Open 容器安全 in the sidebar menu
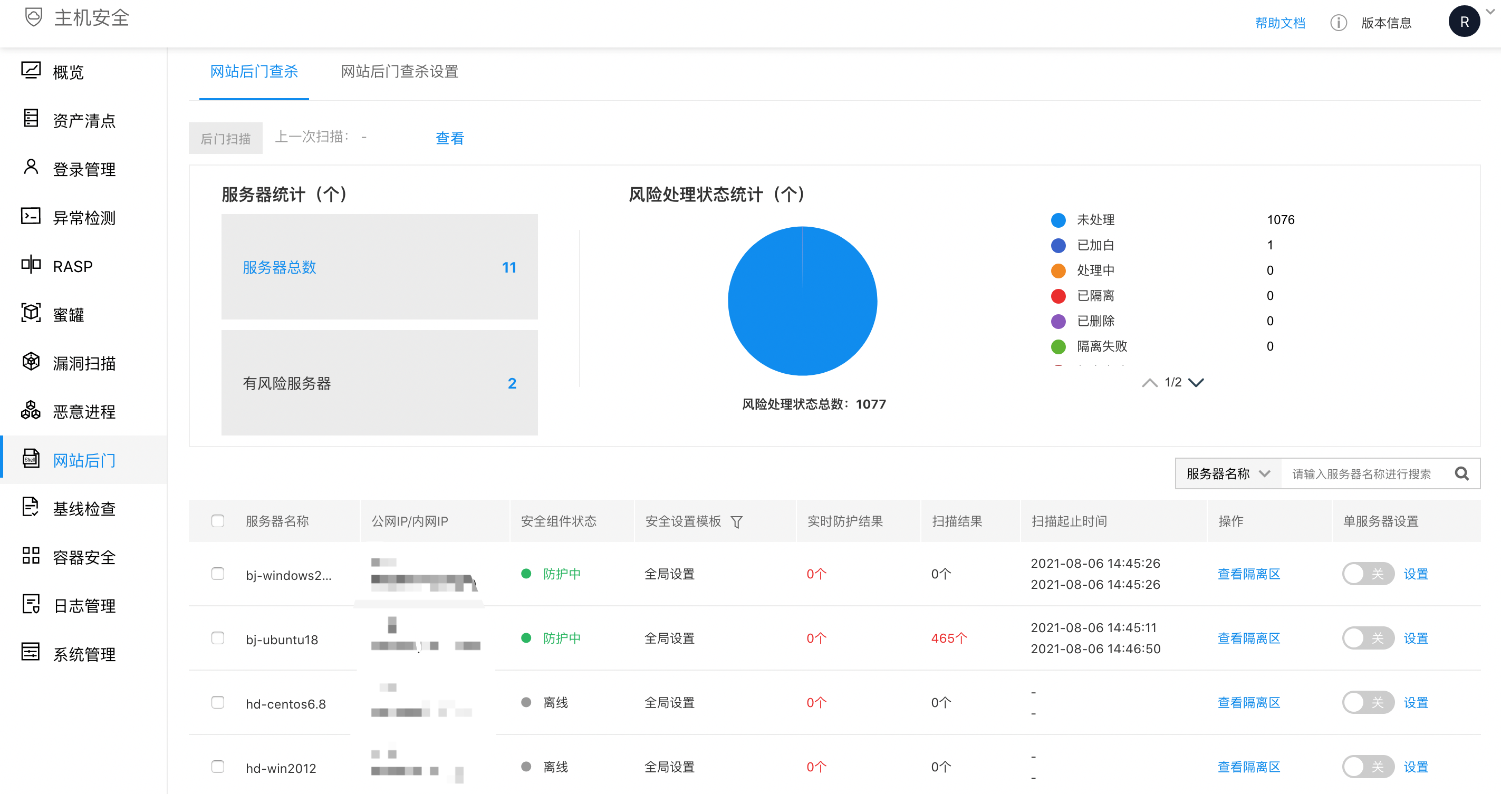The width and height of the screenshot is (1501, 794). tap(83, 557)
